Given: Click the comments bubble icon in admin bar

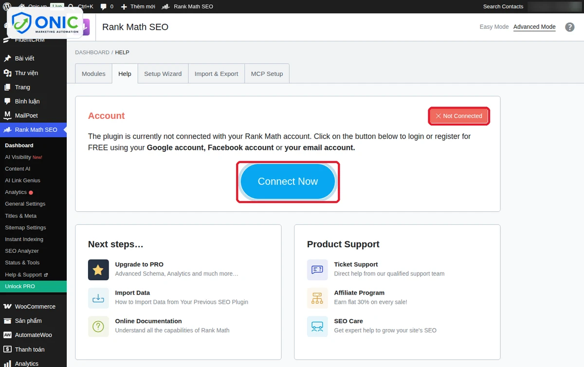Looking at the screenshot, I should coord(104,7).
